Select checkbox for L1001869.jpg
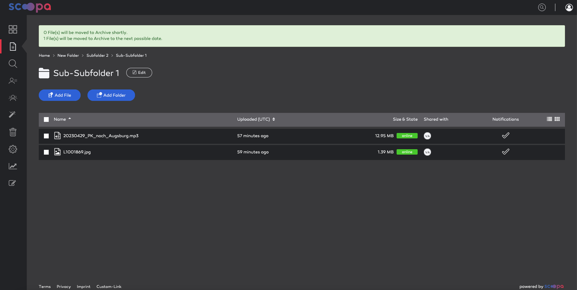 coord(46,152)
